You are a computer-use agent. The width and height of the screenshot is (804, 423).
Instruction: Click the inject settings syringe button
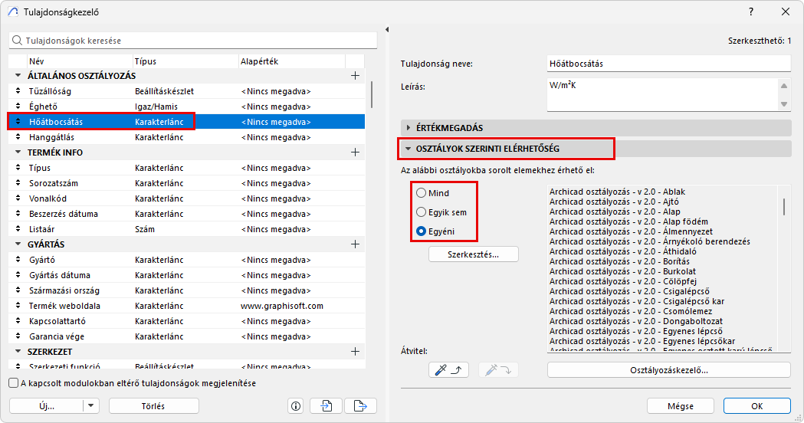pos(498,369)
